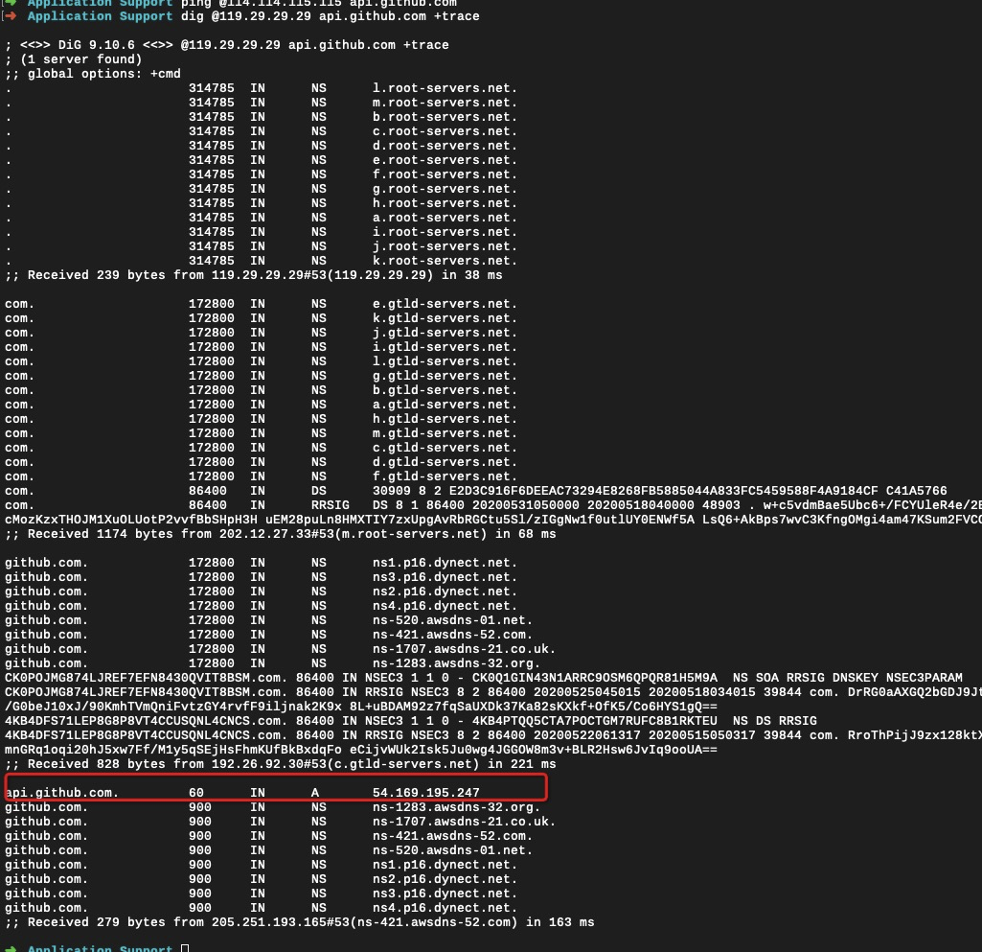
Task: Select e.gtld-servers.net. entry
Action: pos(445,304)
